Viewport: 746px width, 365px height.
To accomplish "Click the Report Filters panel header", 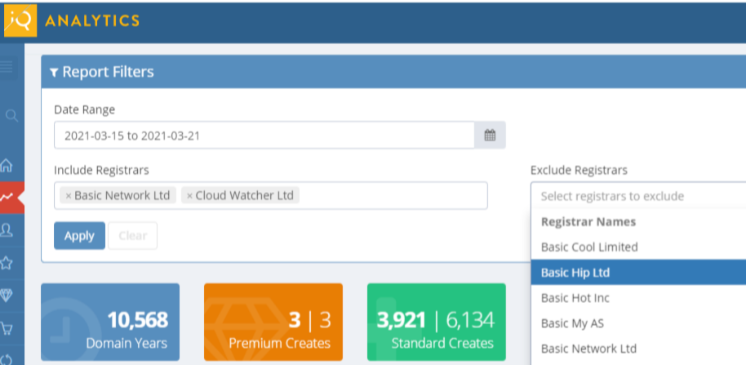I will tap(393, 72).
